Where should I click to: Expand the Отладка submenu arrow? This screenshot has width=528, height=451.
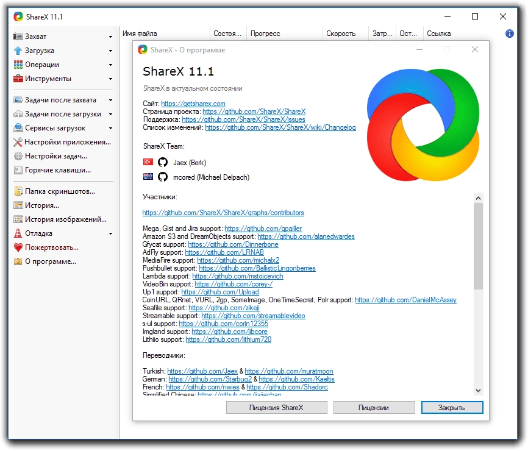[110, 233]
